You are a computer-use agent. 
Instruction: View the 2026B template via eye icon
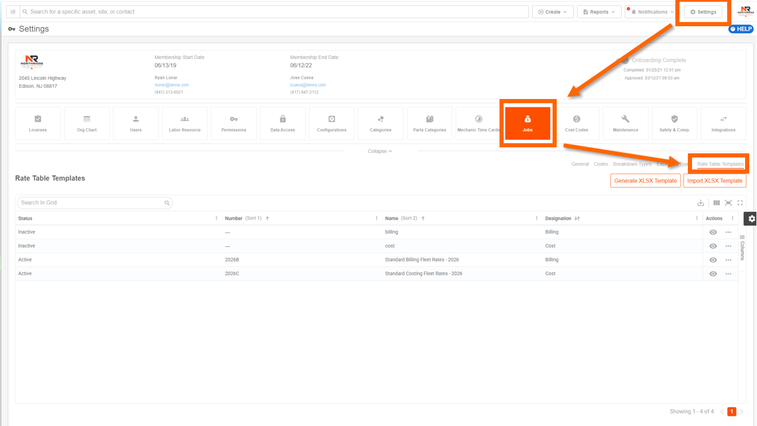(713, 260)
